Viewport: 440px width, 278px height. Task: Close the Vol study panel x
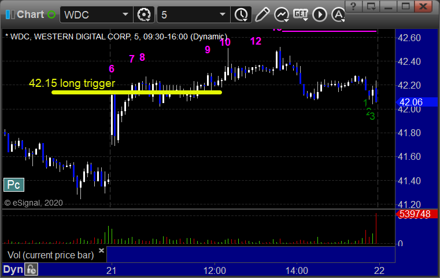point(101,250)
